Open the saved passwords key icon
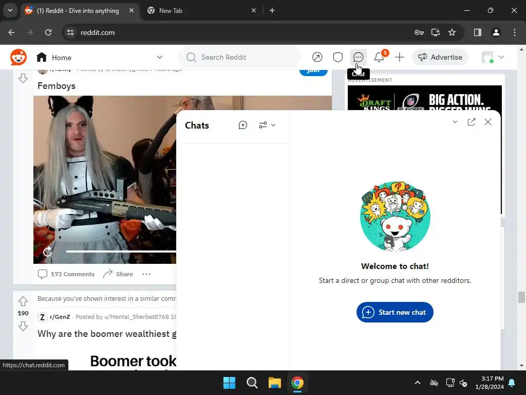 click(419, 32)
